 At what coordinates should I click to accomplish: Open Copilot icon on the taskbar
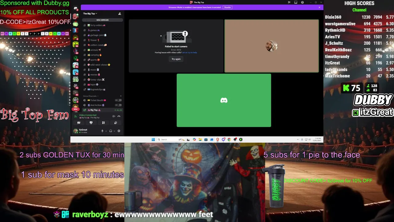[194, 139]
